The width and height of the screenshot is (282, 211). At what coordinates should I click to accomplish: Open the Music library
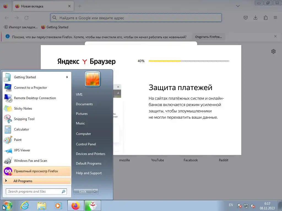click(80, 123)
